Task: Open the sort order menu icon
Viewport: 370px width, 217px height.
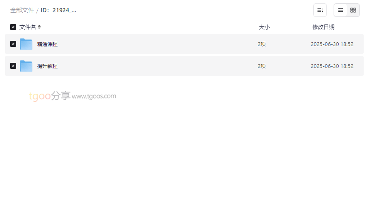Action: click(320, 10)
